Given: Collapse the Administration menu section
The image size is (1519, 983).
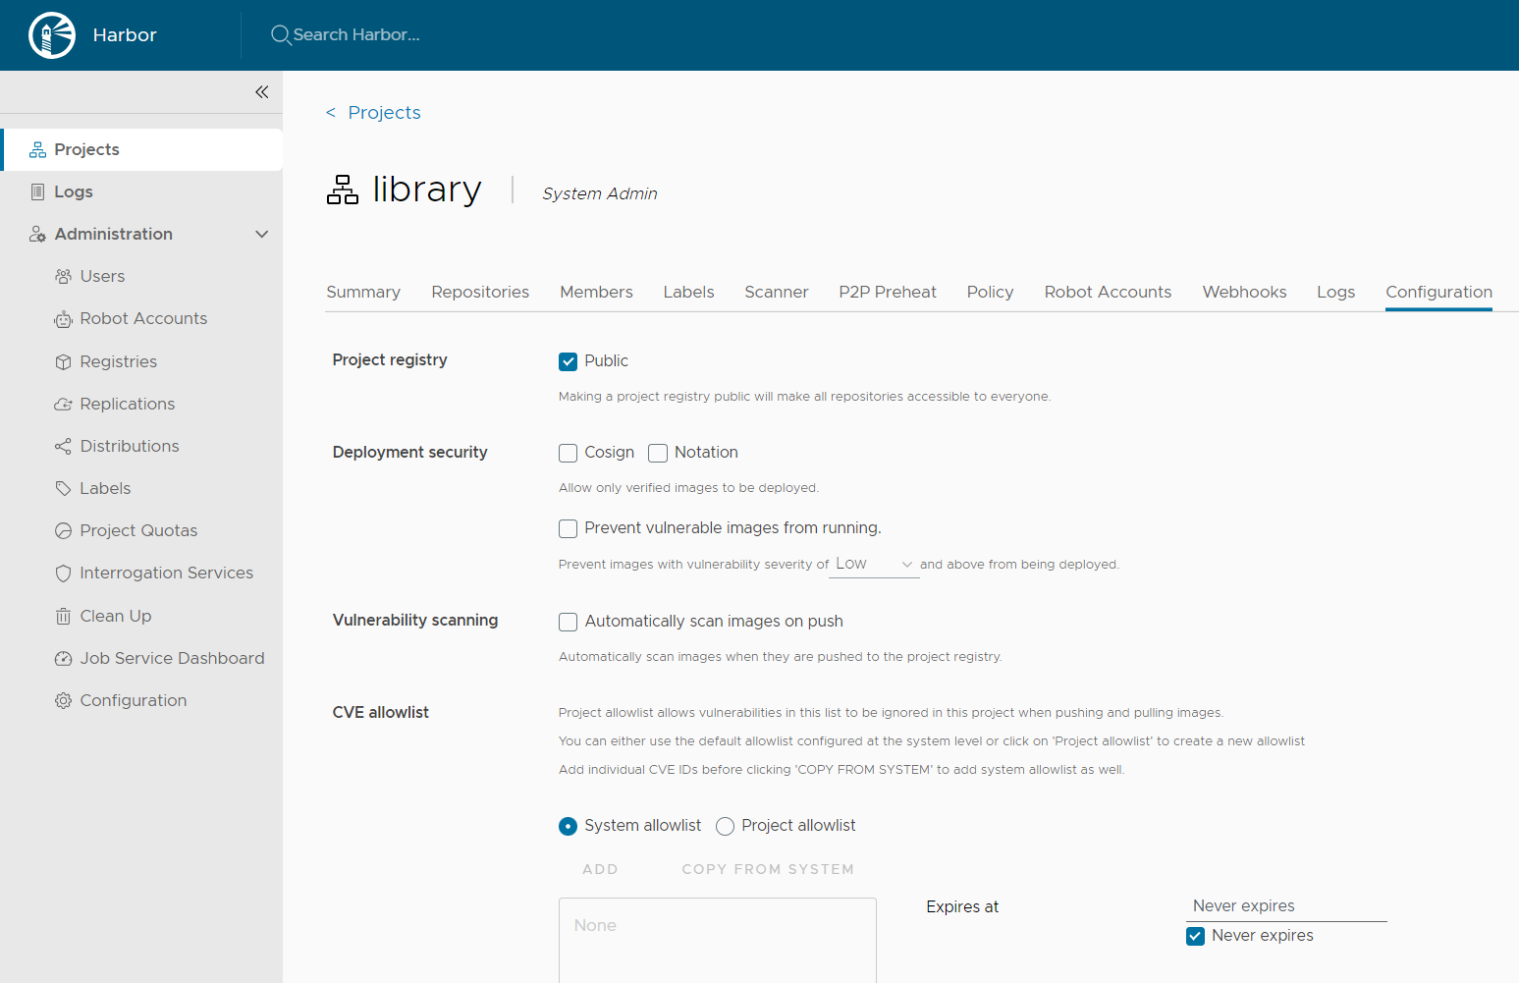Looking at the screenshot, I should (x=261, y=234).
